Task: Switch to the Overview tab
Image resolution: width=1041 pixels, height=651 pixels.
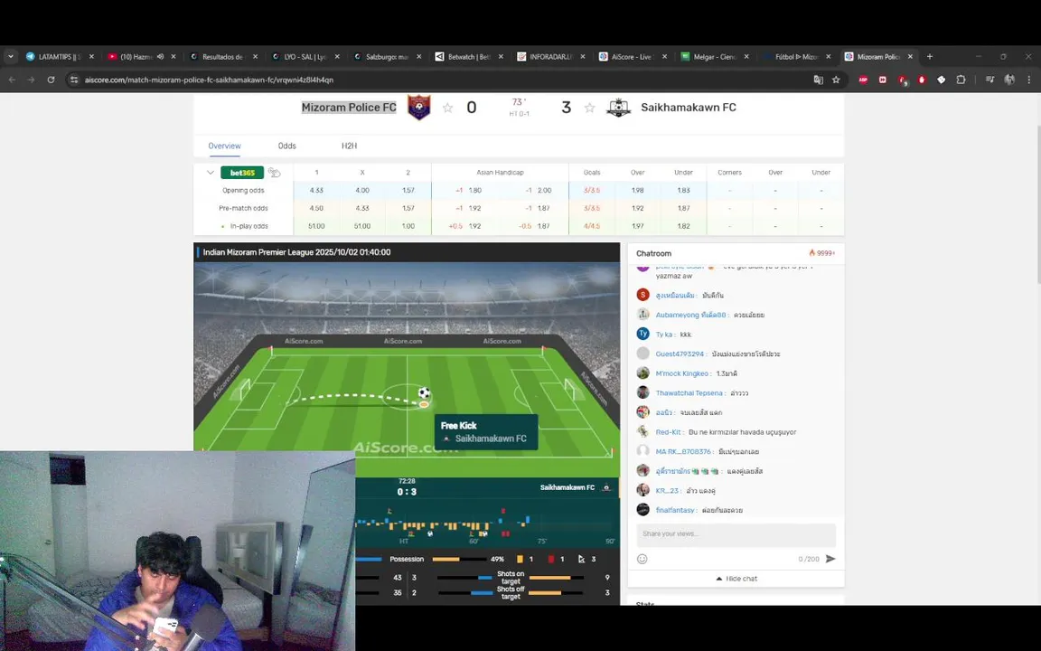Action: (x=224, y=146)
